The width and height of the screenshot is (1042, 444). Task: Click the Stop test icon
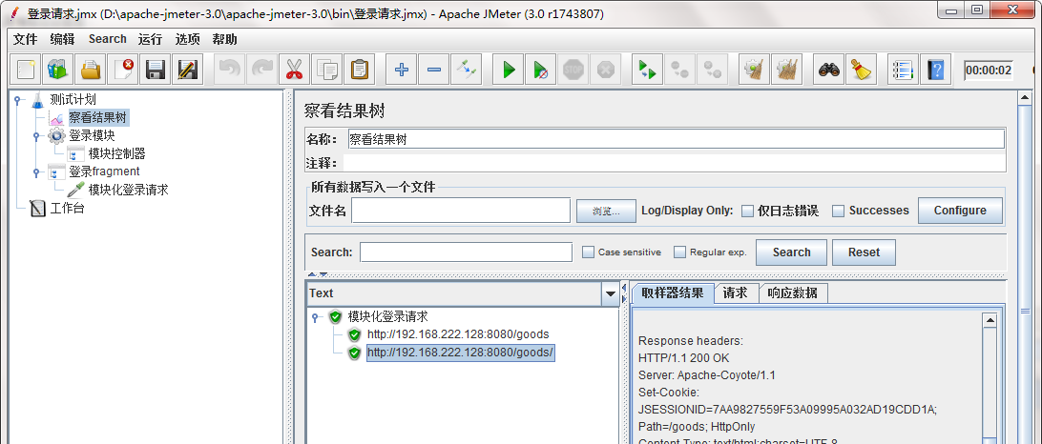tap(573, 69)
